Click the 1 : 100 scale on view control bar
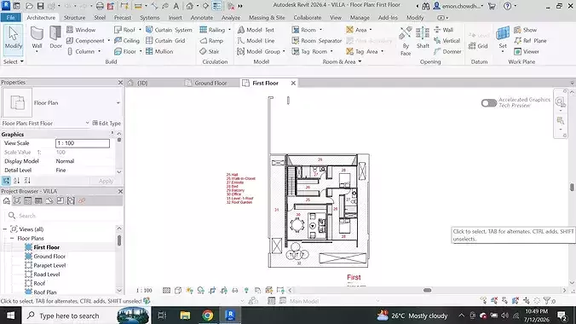The height and width of the screenshot is (324, 576). (144, 291)
